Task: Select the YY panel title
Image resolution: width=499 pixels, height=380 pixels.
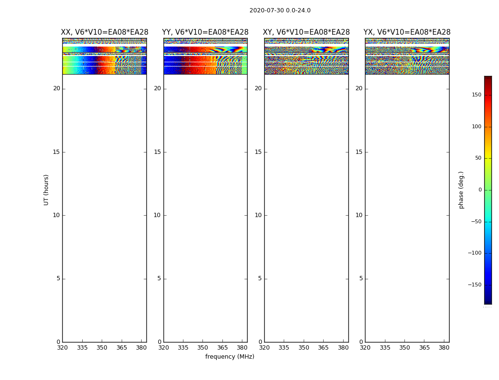Action: [x=205, y=32]
